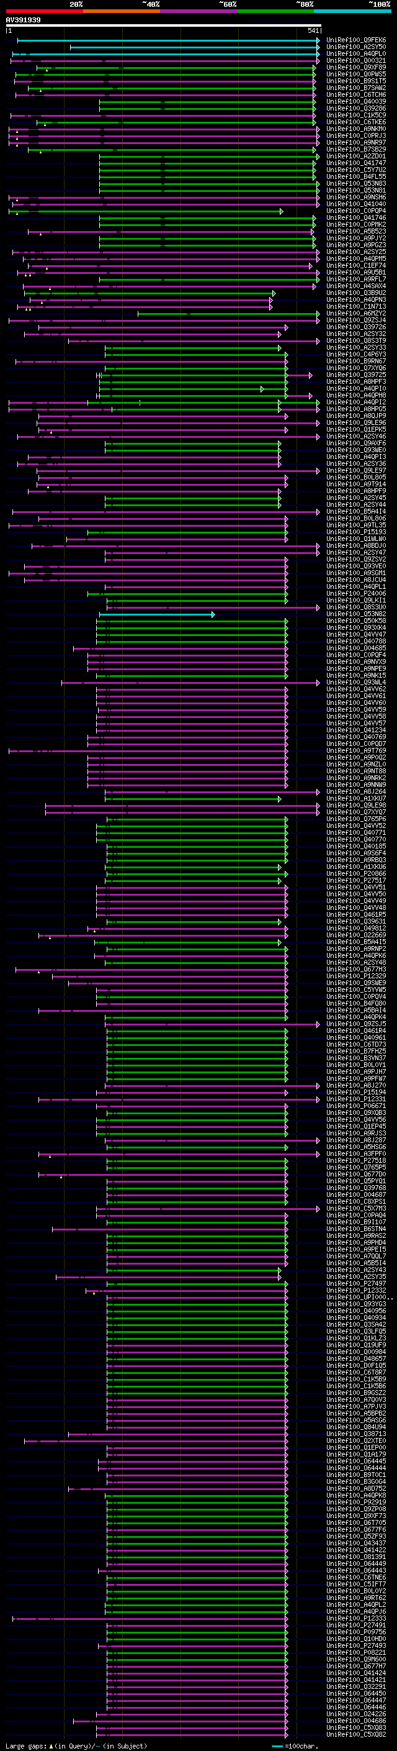
Task: Select the label UniRef100_B5A4I4
Action: coord(356,512)
